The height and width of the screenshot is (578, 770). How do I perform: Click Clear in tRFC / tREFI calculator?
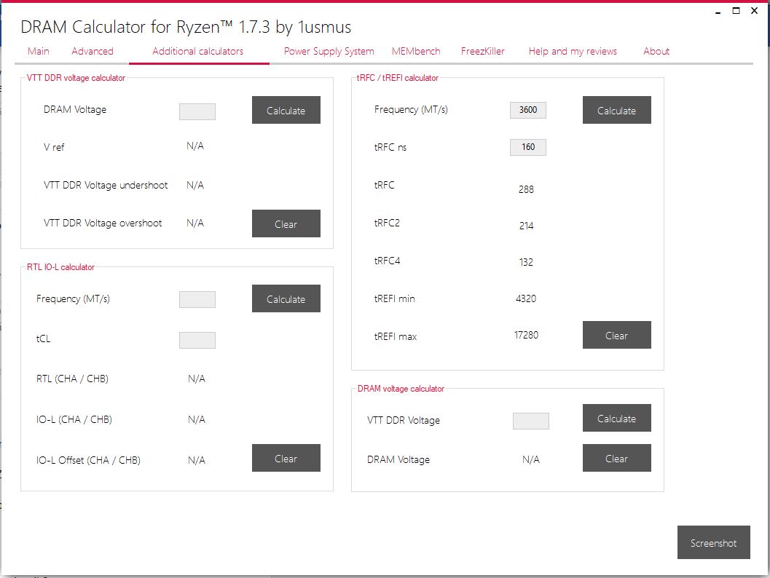(617, 335)
